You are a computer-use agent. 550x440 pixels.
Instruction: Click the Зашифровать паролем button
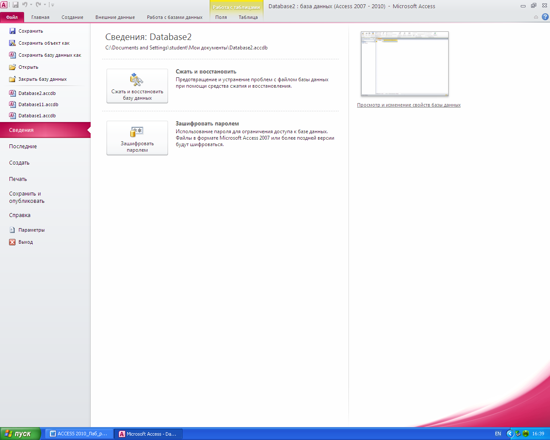point(137,137)
